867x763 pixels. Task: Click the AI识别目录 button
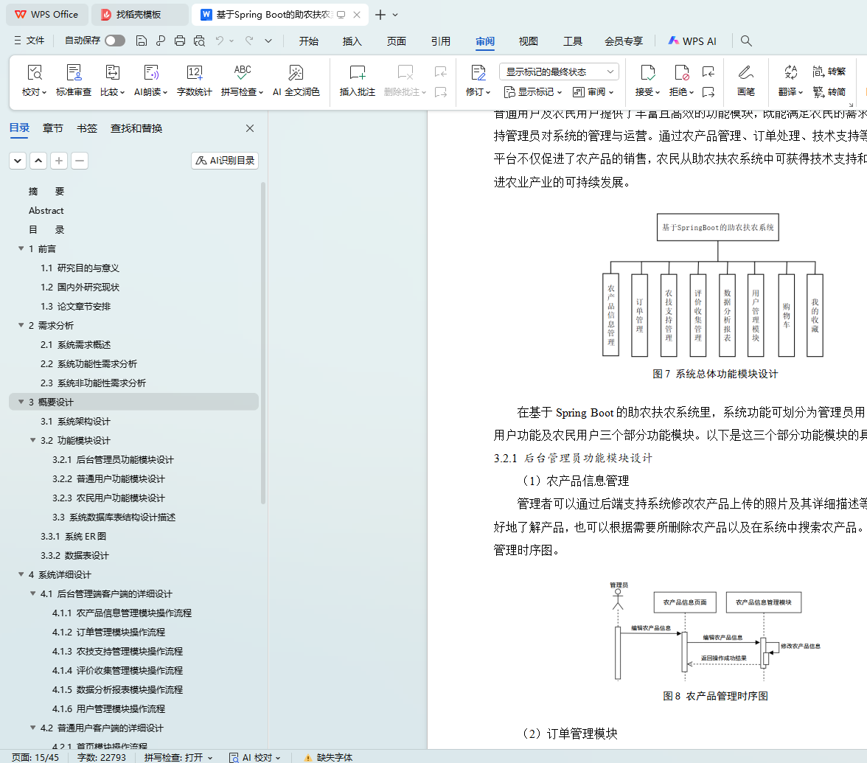pos(225,161)
